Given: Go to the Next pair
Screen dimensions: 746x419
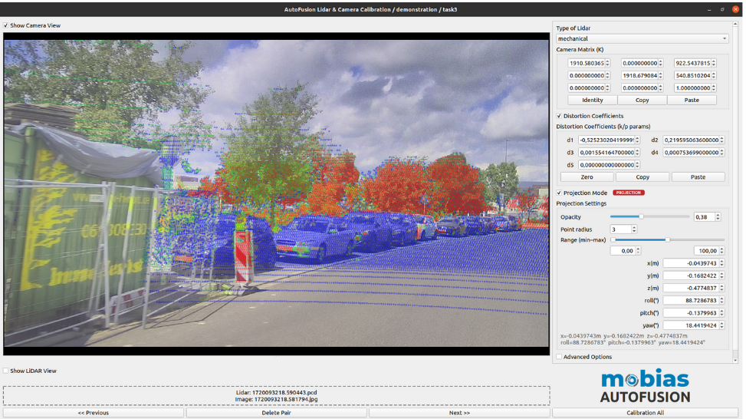Looking at the screenshot, I should (458, 413).
